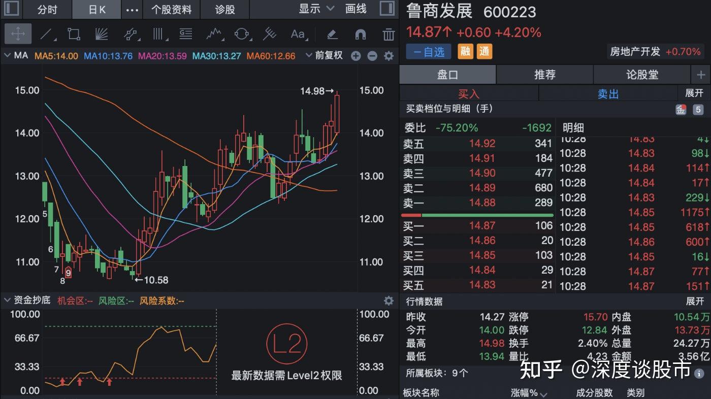Open 房地产开发 sector link
The width and height of the screenshot is (711, 399).
656,51
